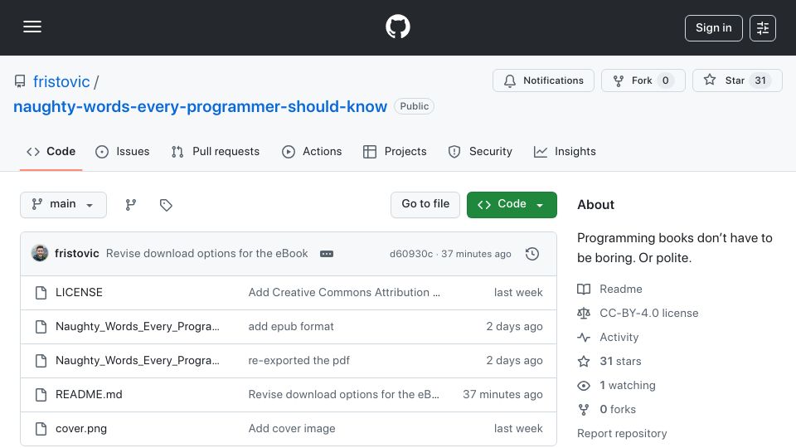
Task: Open the Security tab
Action: coord(480,151)
